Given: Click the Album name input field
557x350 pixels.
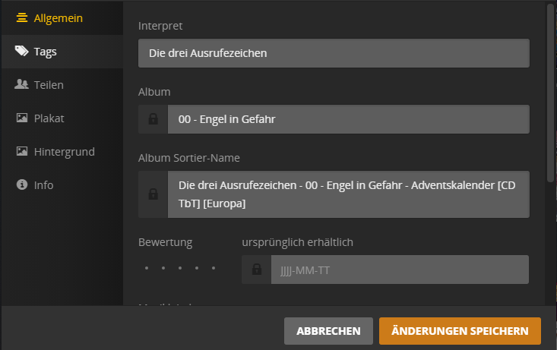Looking at the screenshot, I should [x=347, y=119].
